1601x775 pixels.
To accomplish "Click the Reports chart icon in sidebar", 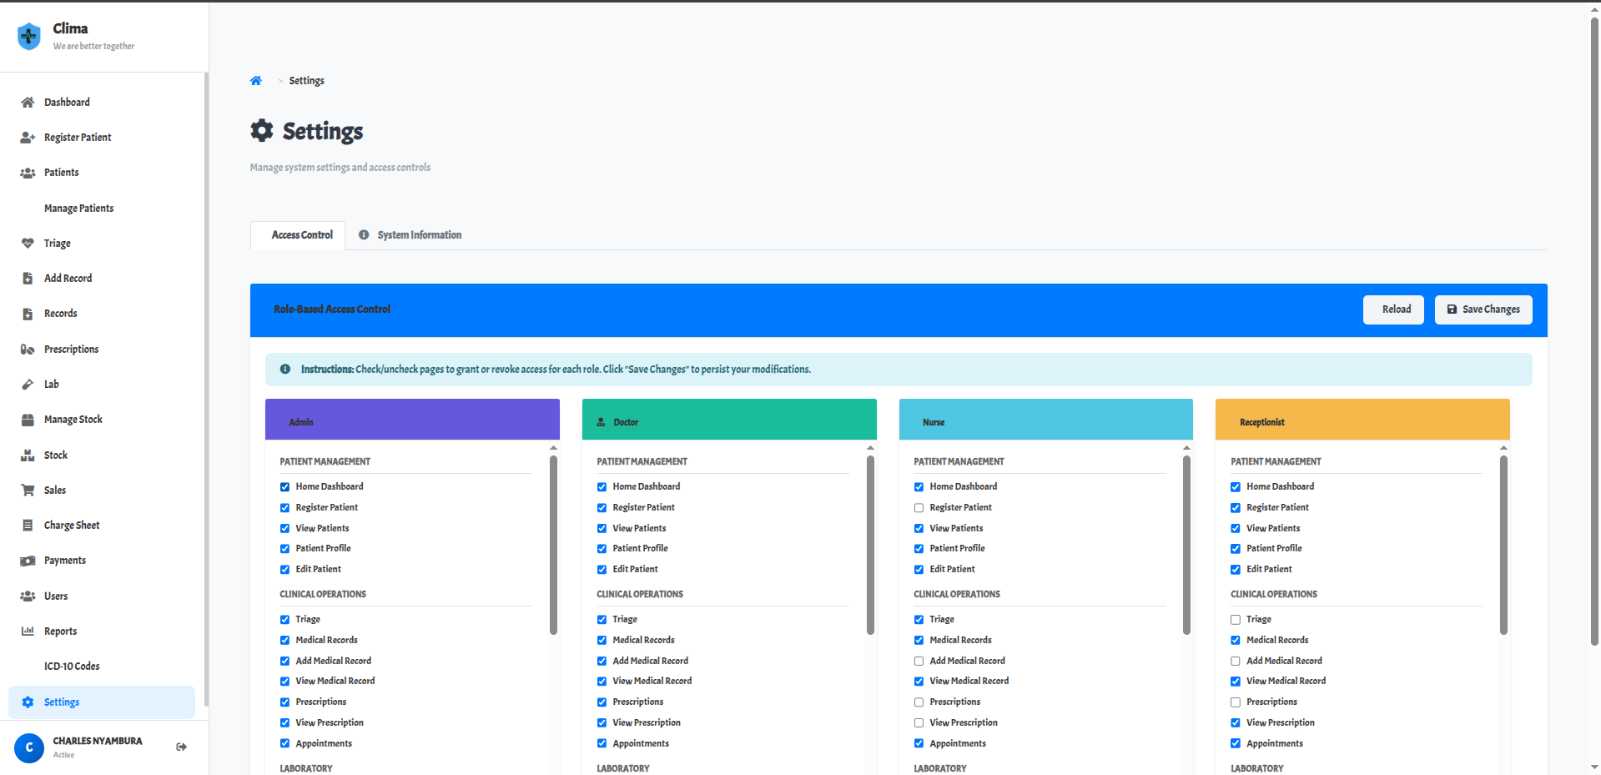I will 28,632.
